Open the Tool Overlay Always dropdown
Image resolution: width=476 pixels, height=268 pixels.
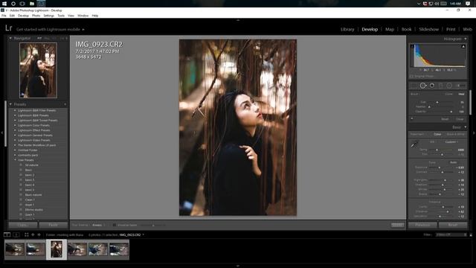tap(98, 225)
